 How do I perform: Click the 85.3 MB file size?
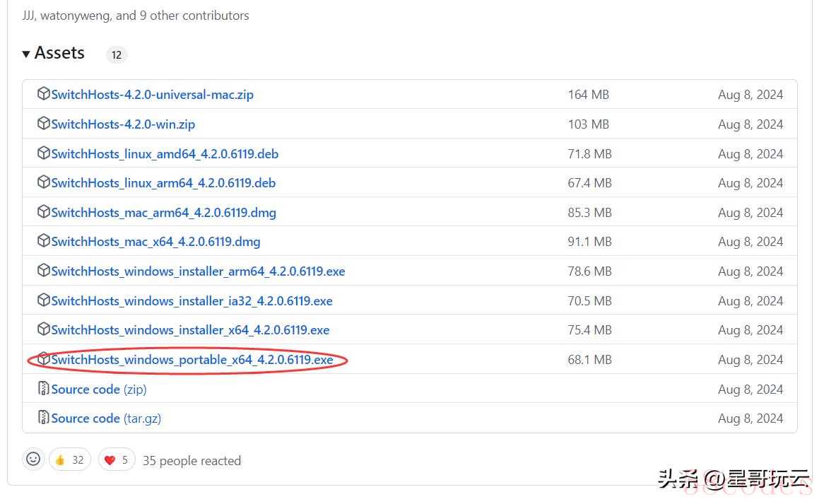589,212
